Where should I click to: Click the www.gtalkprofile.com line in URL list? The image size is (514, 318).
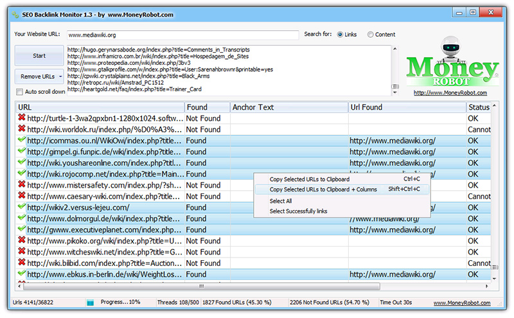[170, 69]
